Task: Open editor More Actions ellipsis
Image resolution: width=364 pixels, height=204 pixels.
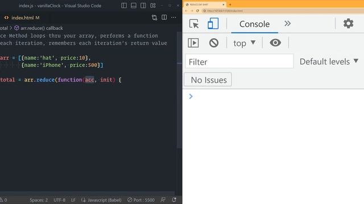Action: (x=173, y=18)
